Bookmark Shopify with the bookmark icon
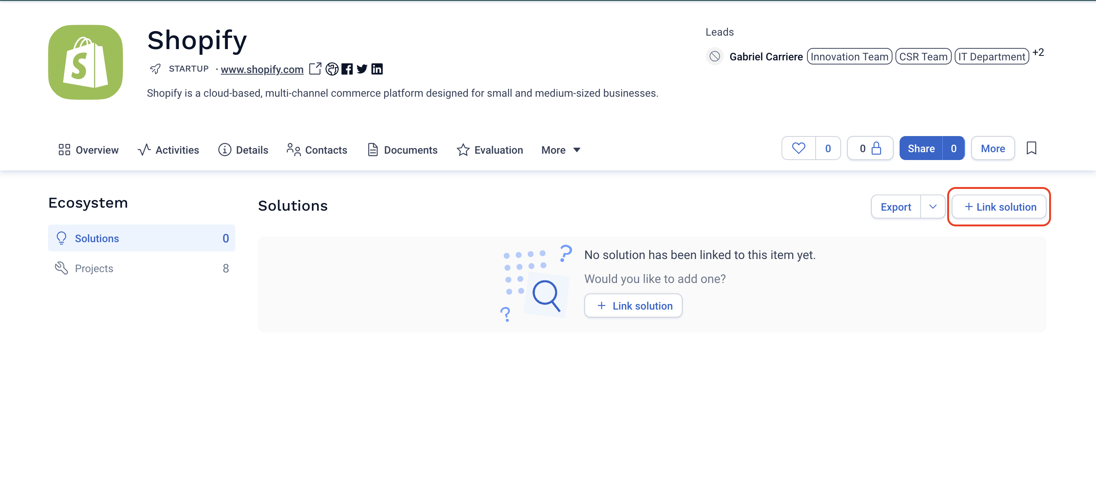The height and width of the screenshot is (500, 1096). [1031, 148]
